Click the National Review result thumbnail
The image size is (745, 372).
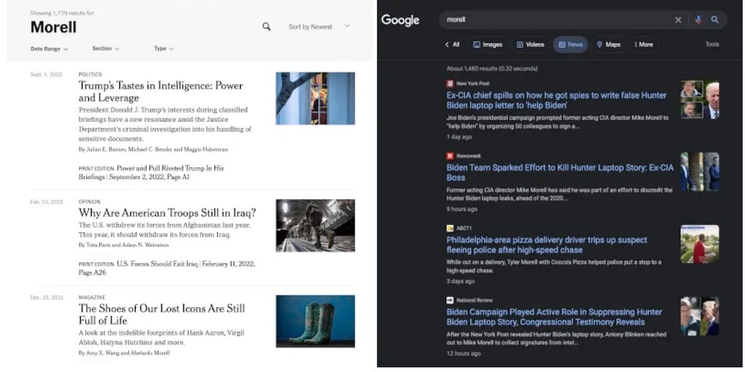point(700,316)
